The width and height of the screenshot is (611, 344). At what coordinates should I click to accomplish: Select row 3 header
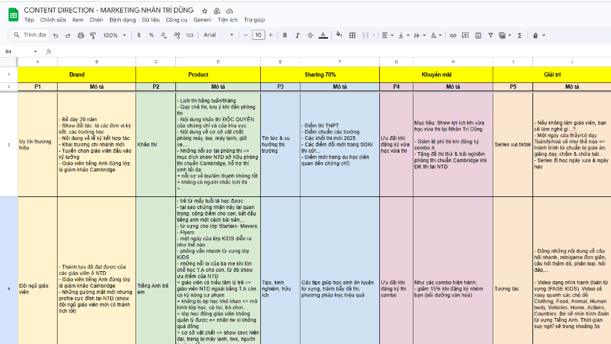click(x=9, y=144)
